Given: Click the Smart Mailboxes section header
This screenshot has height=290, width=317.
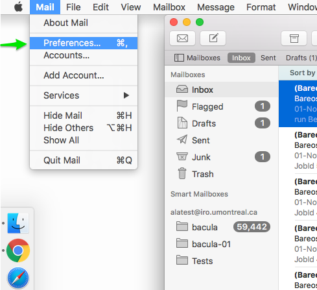Looking at the screenshot, I should (x=199, y=194).
